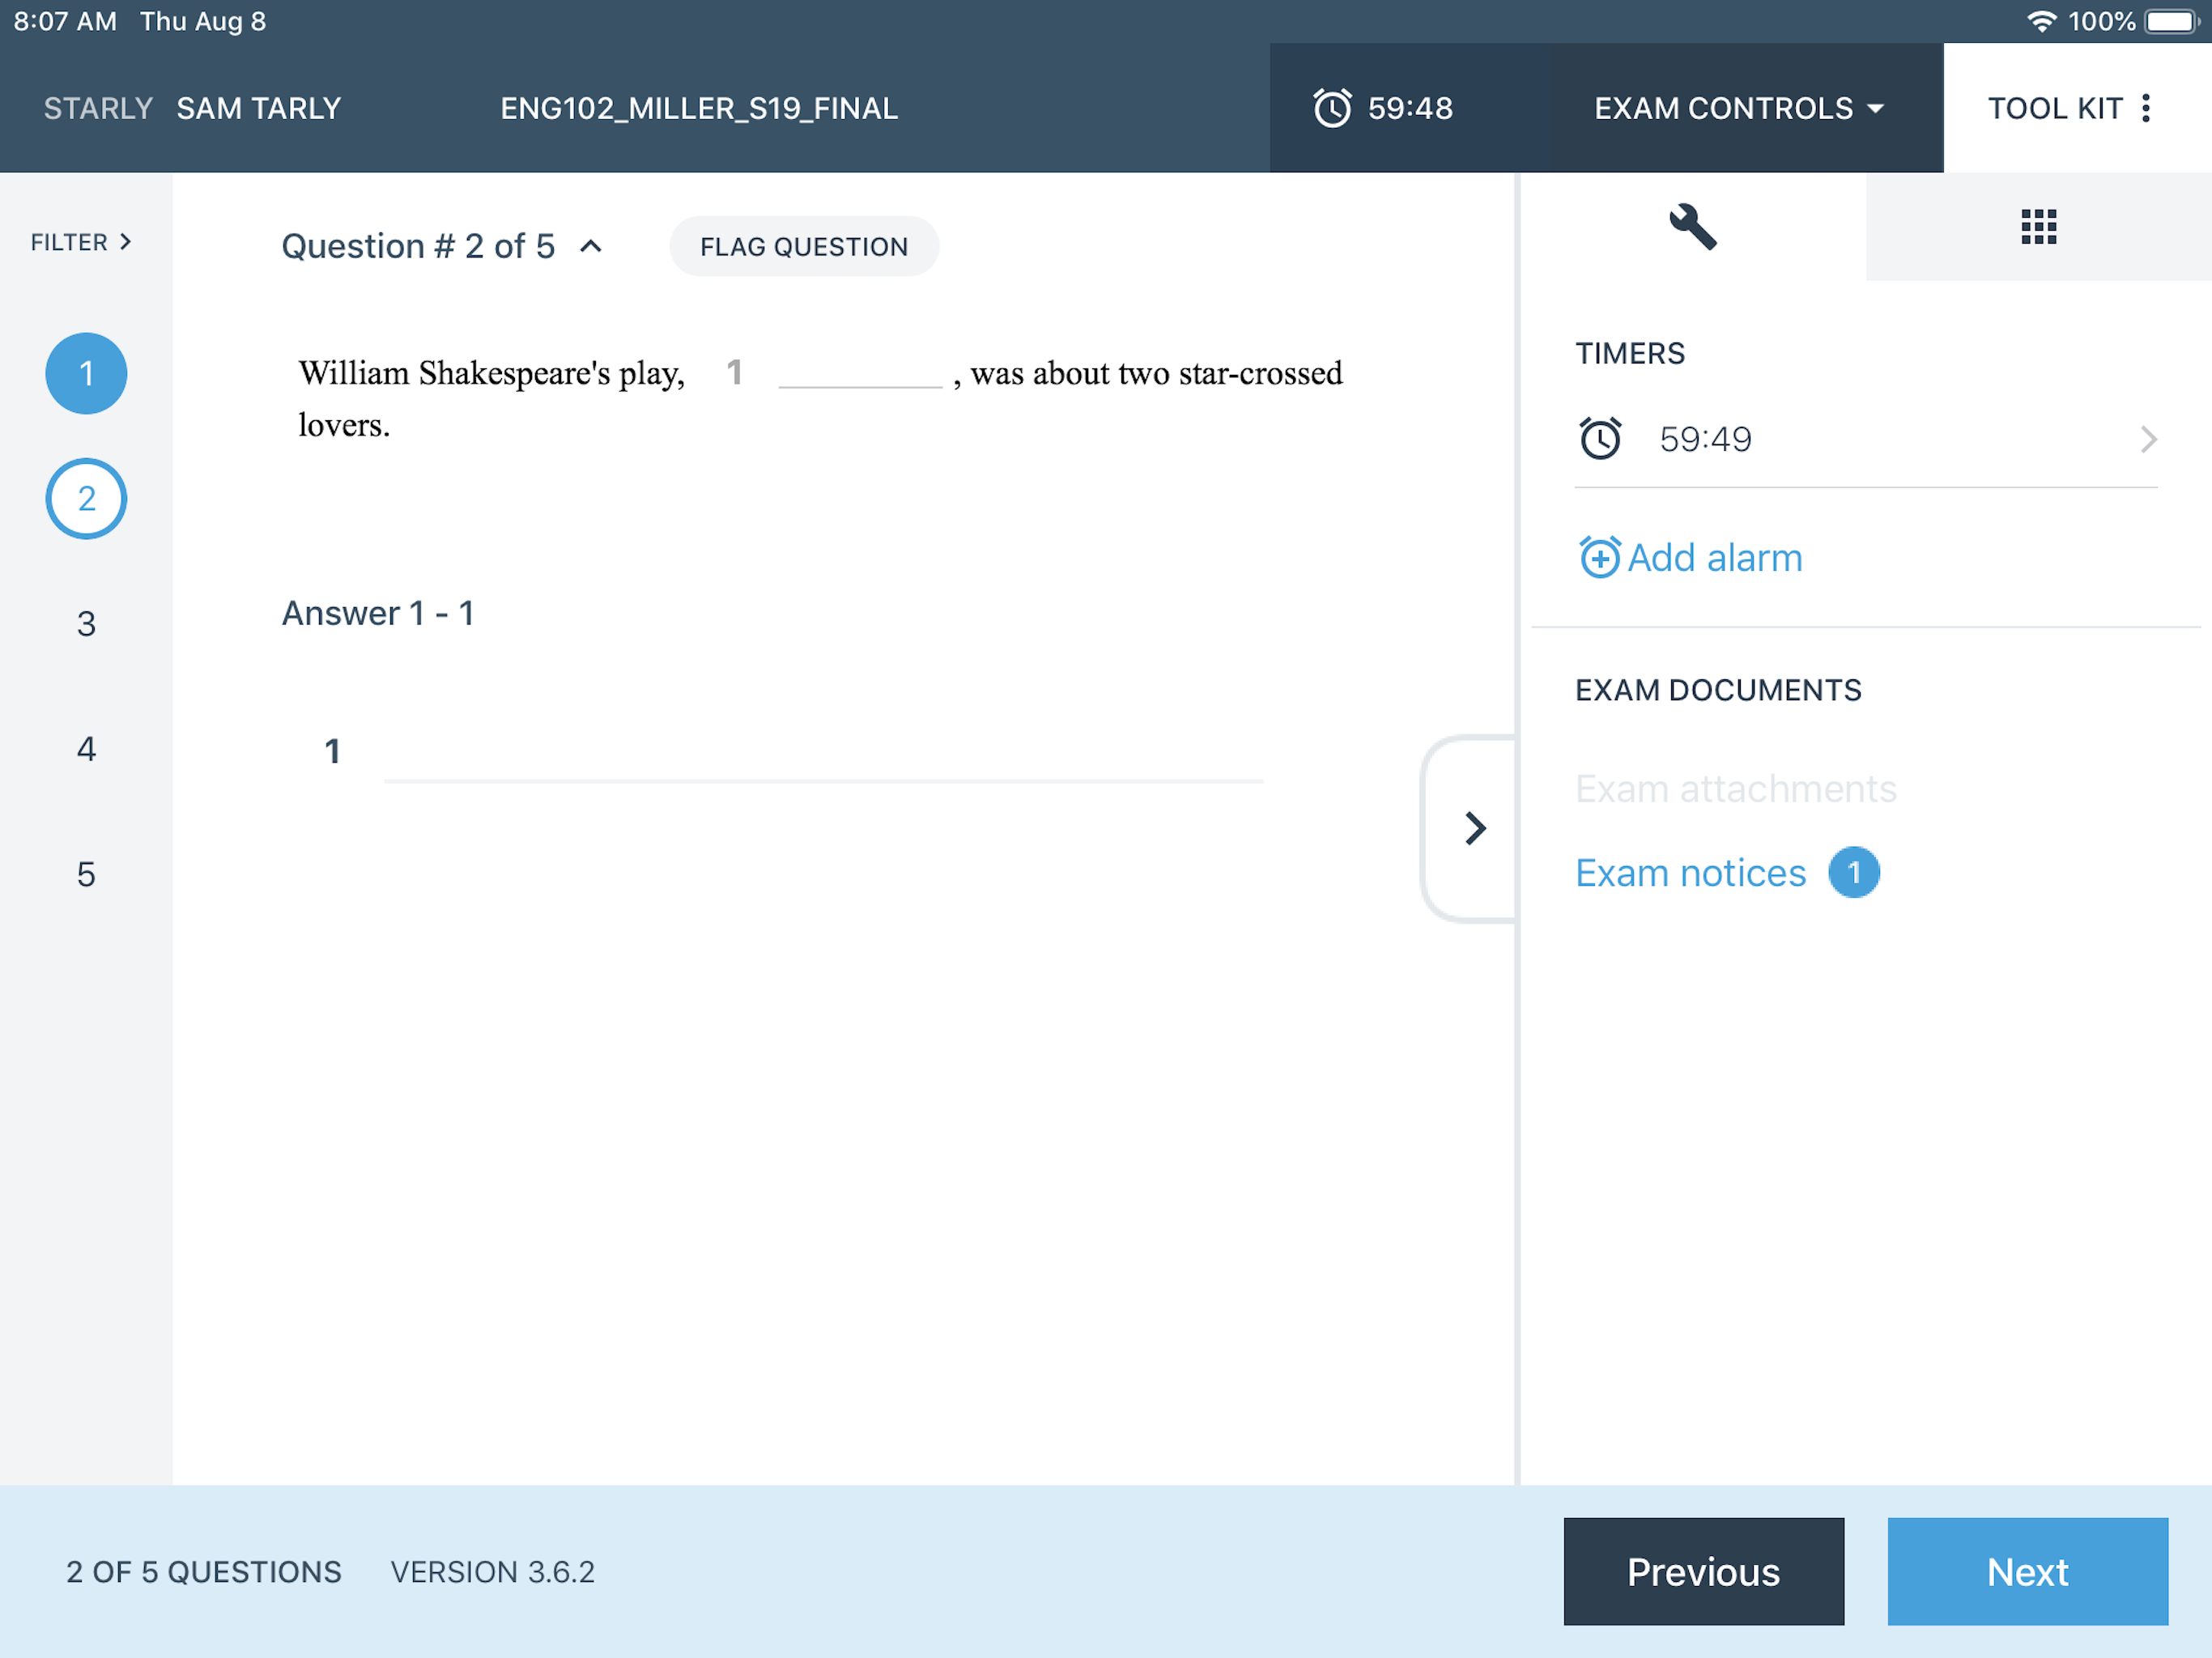The width and height of the screenshot is (2212, 1658).
Task: Collapse the tool kit side panel arrow
Action: (1474, 828)
